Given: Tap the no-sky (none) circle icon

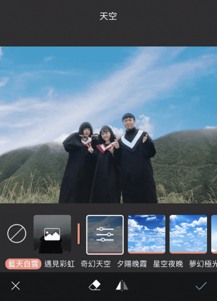Looking at the screenshot, I should click(x=17, y=233).
